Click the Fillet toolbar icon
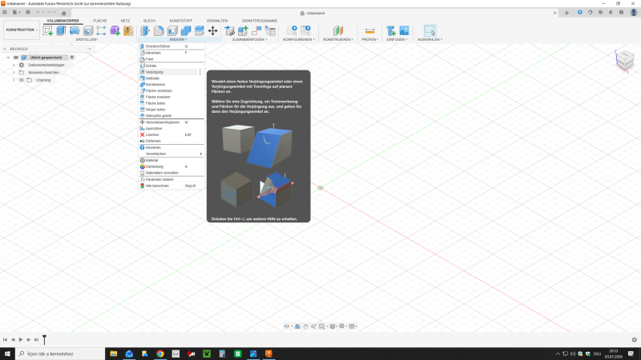The width and height of the screenshot is (641, 360). click(159, 30)
